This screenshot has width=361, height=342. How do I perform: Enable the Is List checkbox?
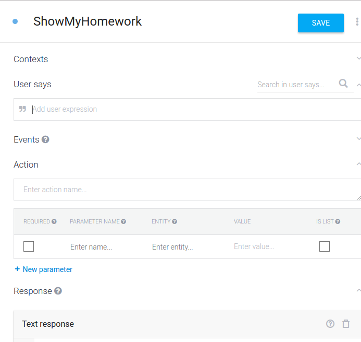[325, 246]
